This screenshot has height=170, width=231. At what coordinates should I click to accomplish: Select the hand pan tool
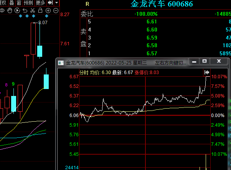click(x=10, y=10)
